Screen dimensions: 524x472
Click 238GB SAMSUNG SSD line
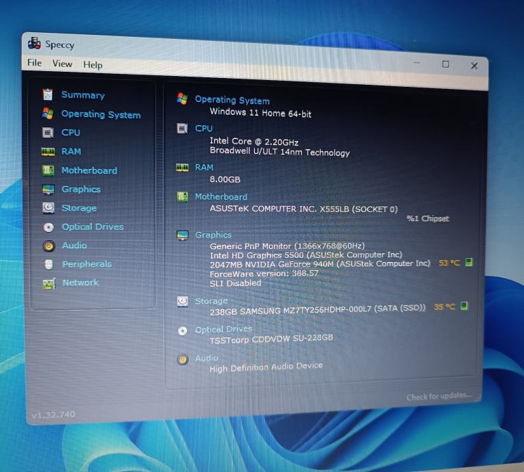coord(317,309)
